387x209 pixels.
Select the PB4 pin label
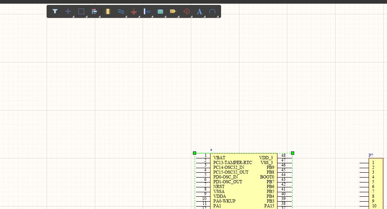click(x=270, y=196)
